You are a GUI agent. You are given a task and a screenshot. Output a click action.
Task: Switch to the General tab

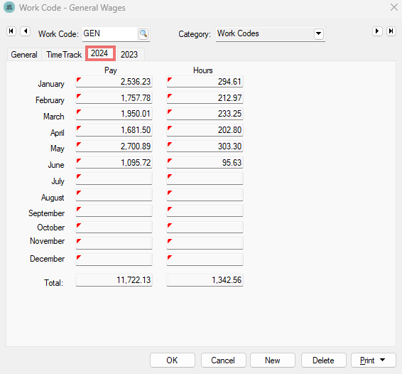point(24,55)
